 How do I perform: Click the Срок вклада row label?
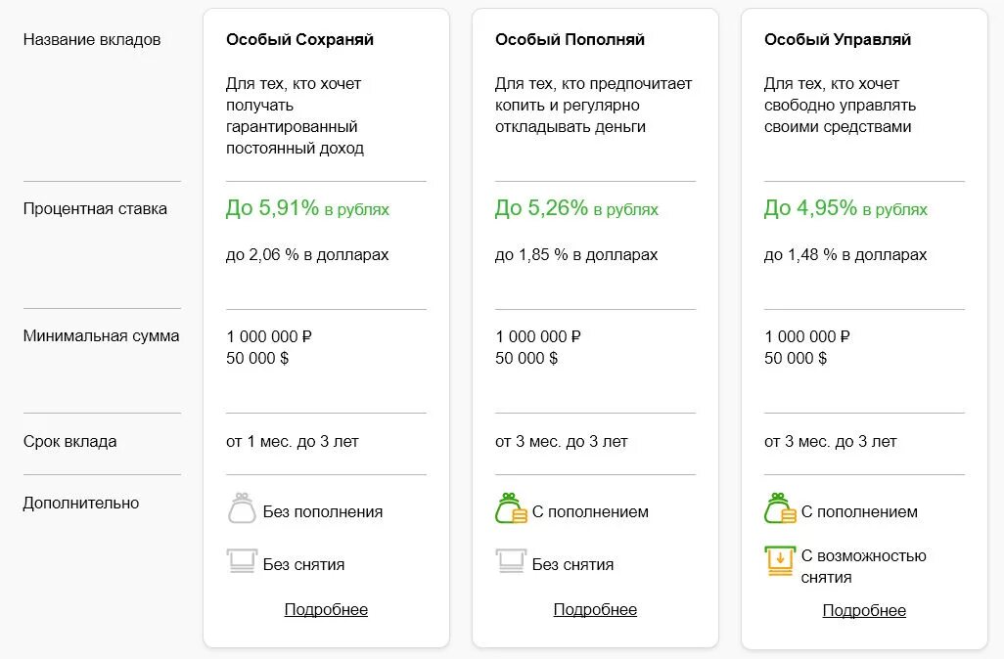[x=69, y=441]
